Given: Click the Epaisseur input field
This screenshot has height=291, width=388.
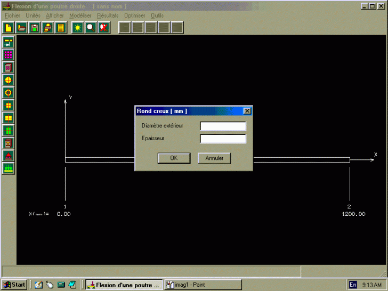Looking at the screenshot, I should pyautogui.click(x=223, y=139).
